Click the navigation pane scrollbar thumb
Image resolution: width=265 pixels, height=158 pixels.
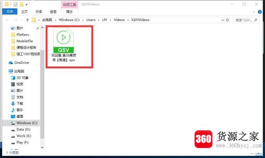coord(42,94)
